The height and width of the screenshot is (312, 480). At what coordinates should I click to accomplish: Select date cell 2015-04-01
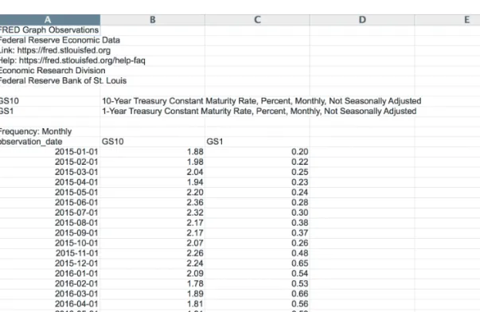point(50,182)
